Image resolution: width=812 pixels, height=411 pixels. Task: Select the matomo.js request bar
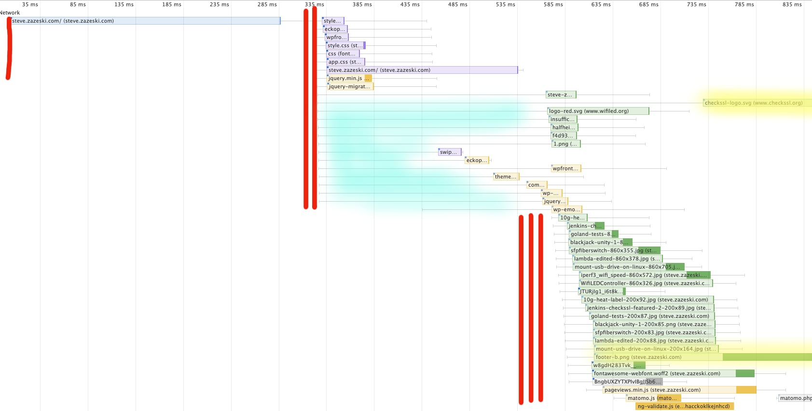coord(653,398)
